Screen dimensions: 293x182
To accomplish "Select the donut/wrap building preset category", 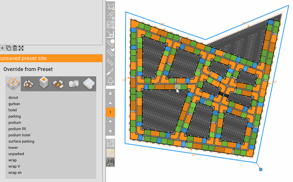I will pos(13,83).
